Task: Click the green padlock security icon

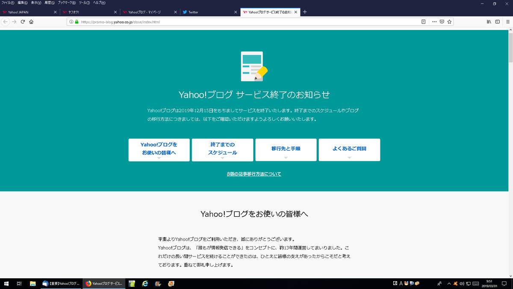Action: (x=77, y=21)
